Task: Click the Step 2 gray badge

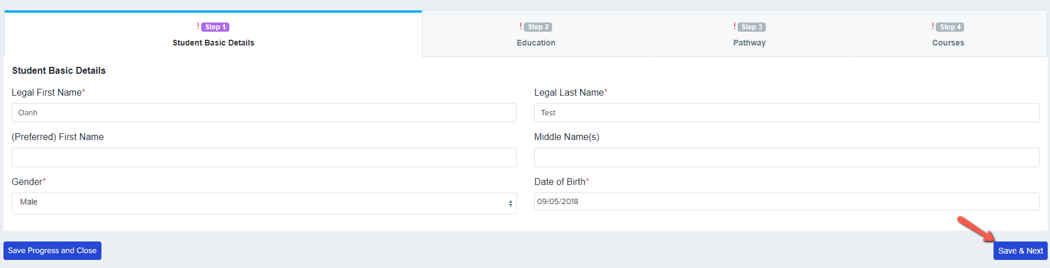Action: tap(538, 27)
